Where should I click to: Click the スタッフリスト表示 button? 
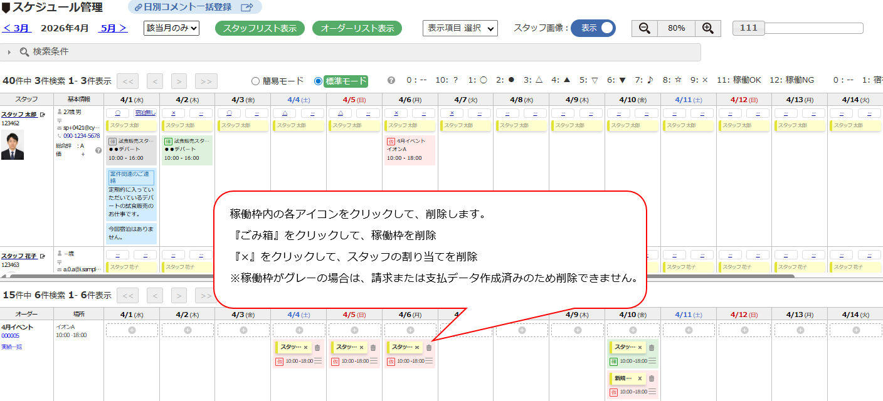pyautogui.click(x=260, y=29)
